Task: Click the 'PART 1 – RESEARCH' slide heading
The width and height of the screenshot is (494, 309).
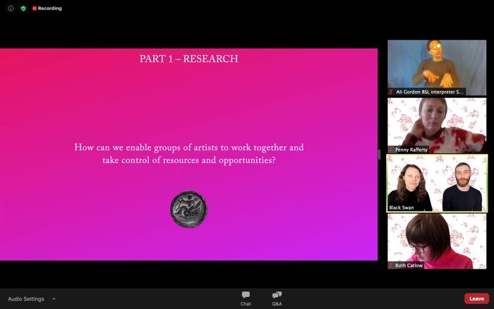Action: coord(188,59)
